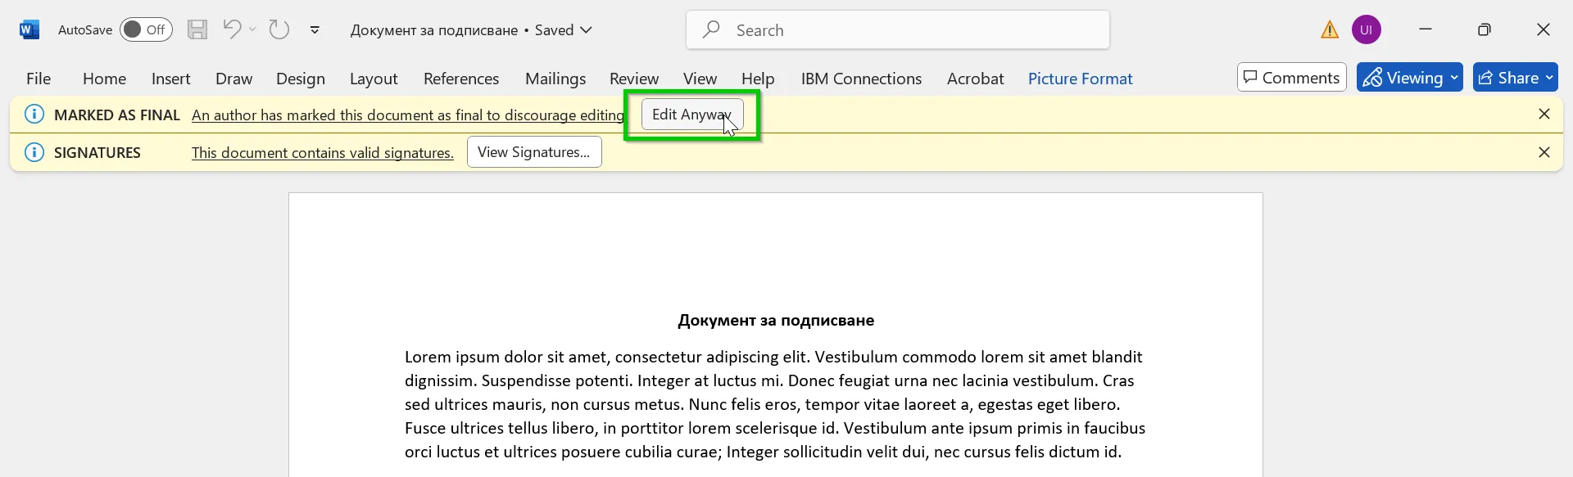This screenshot has width=1573, height=477.
Task: Close the Signatures message bar
Action: (x=1544, y=152)
